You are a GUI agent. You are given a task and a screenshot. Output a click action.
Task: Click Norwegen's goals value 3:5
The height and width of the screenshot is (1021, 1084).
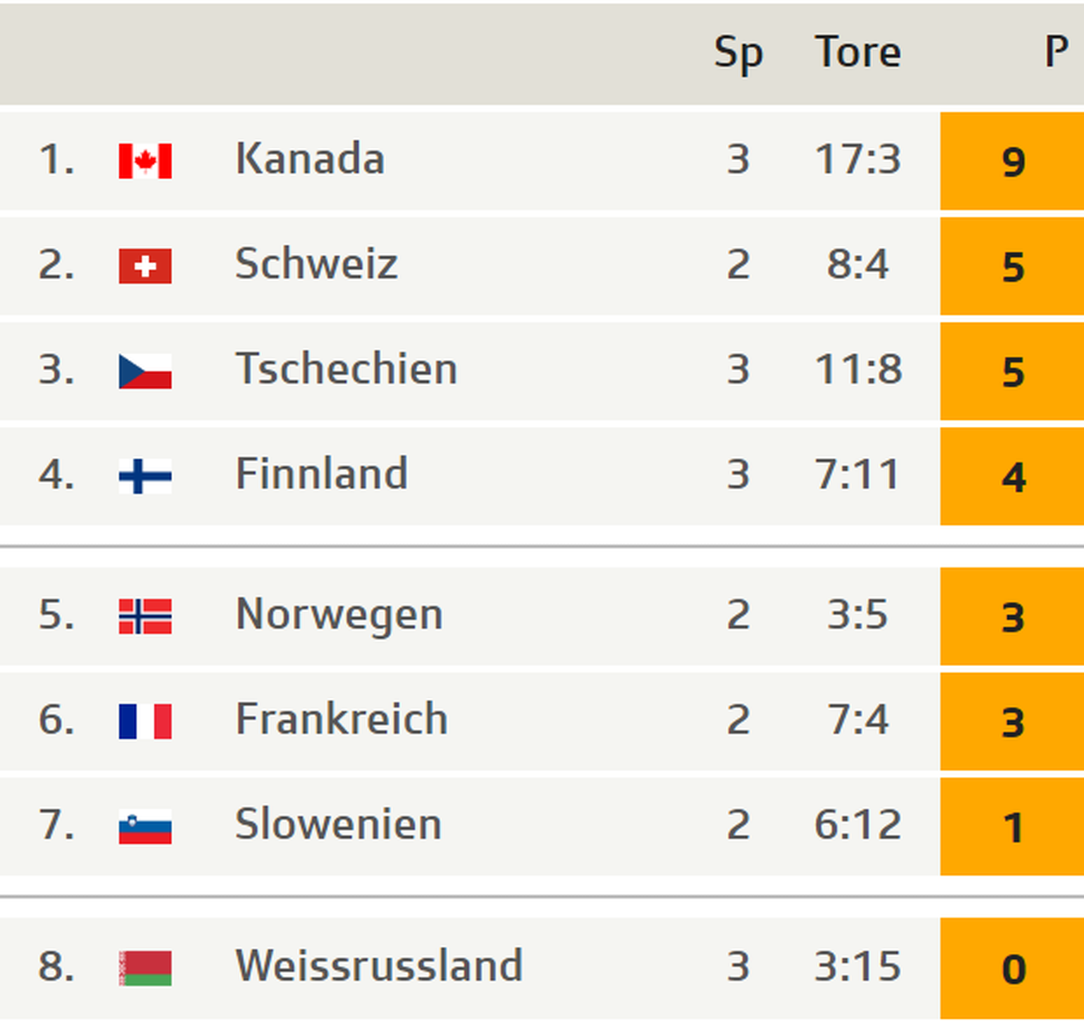857,615
